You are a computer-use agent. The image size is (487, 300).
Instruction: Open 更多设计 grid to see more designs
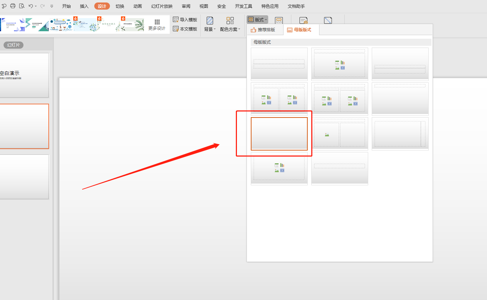[157, 24]
